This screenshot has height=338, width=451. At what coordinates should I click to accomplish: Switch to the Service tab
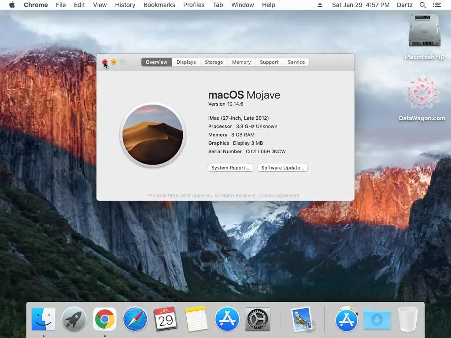pyautogui.click(x=296, y=62)
